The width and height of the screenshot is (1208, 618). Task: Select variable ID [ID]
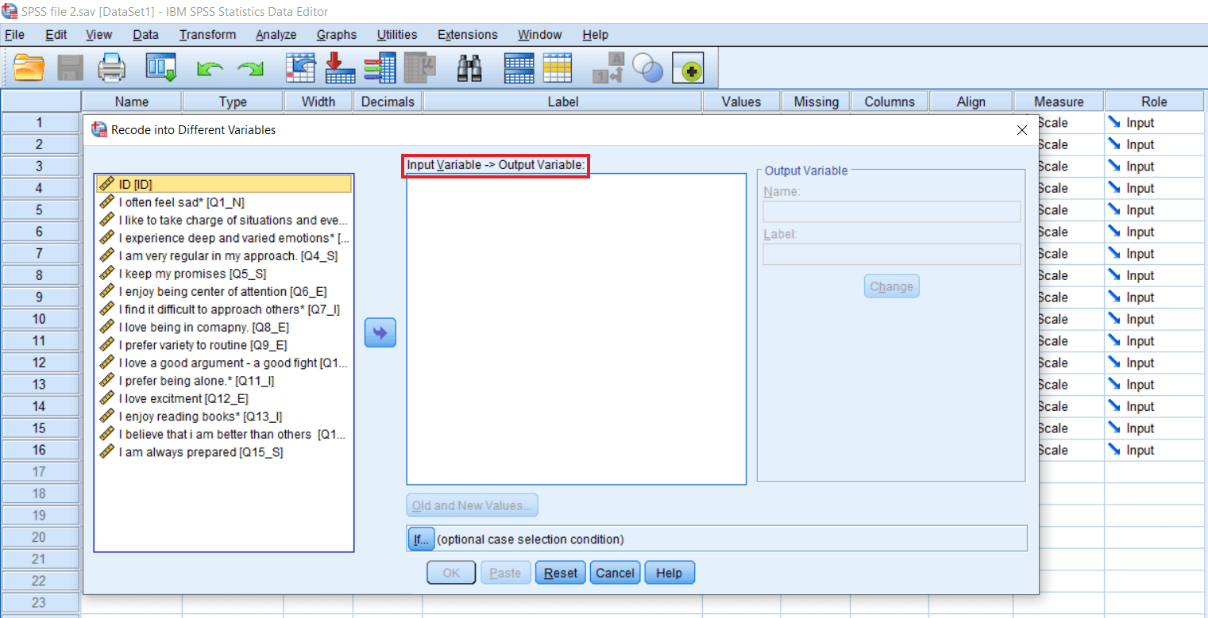pos(224,184)
